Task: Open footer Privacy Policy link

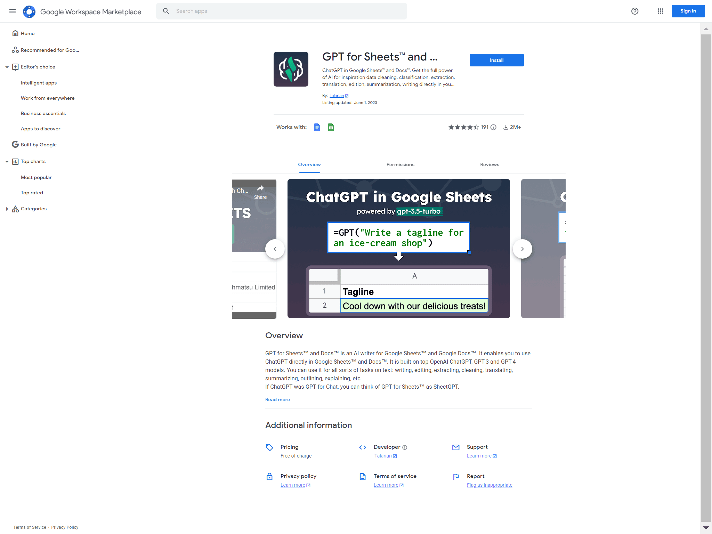Action: tap(65, 527)
